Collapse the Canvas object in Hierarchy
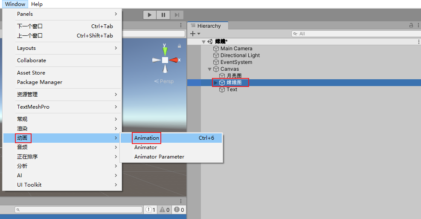Viewport: 421px width, 219px height. (210, 69)
